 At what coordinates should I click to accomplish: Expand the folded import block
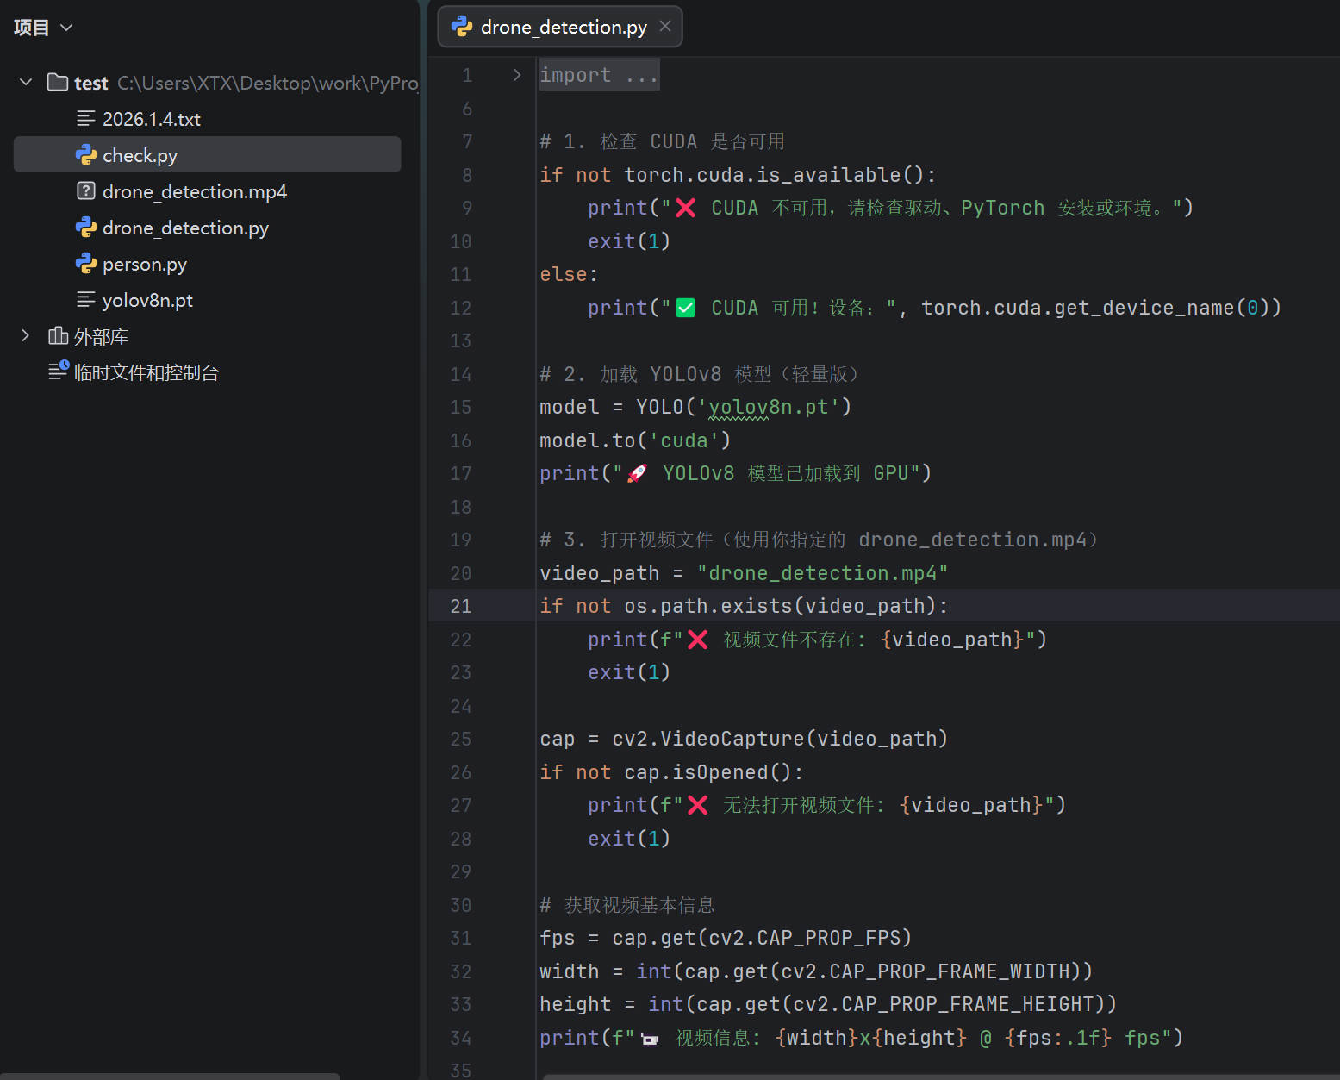516,75
